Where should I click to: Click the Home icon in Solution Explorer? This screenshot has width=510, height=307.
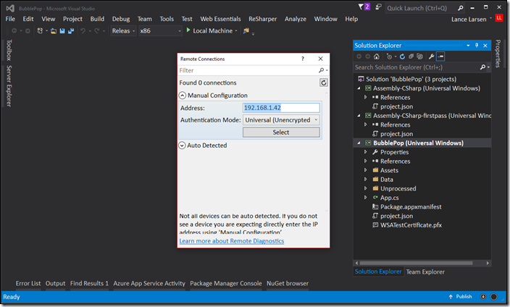pyautogui.click(x=376, y=56)
